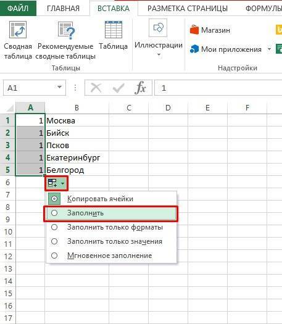Viewport: 282px width, 324px height.
Task: Click the confirm checkmark in formula bar
Action: 118,88
